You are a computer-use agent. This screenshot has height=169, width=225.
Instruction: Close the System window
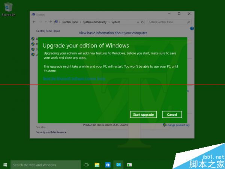click(189, 14)
